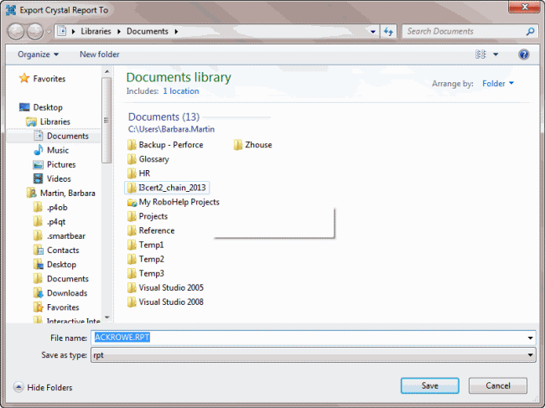Click the Save button
Screen dimensions: 545x408
(x=429, y=385)
